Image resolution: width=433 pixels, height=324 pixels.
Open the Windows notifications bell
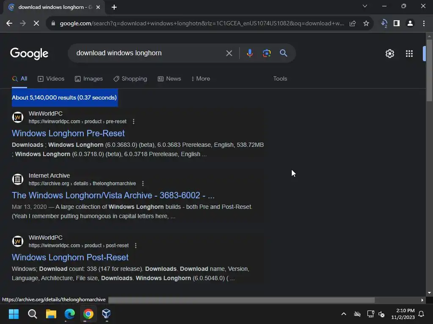[422, 314]
